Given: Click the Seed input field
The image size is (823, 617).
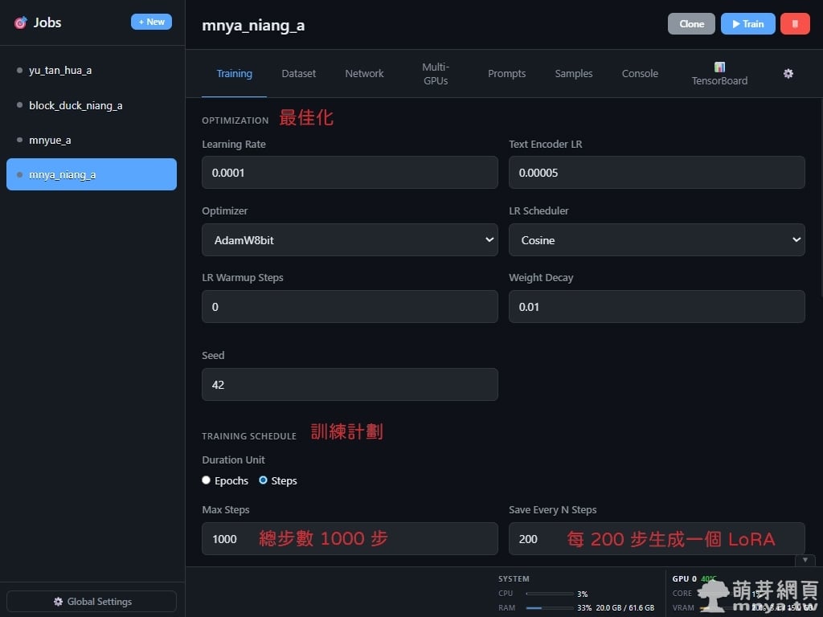Looking at the screenshot, I should [350, 385].
